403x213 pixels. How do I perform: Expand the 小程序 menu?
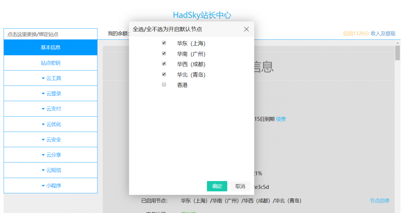point(50,186)
